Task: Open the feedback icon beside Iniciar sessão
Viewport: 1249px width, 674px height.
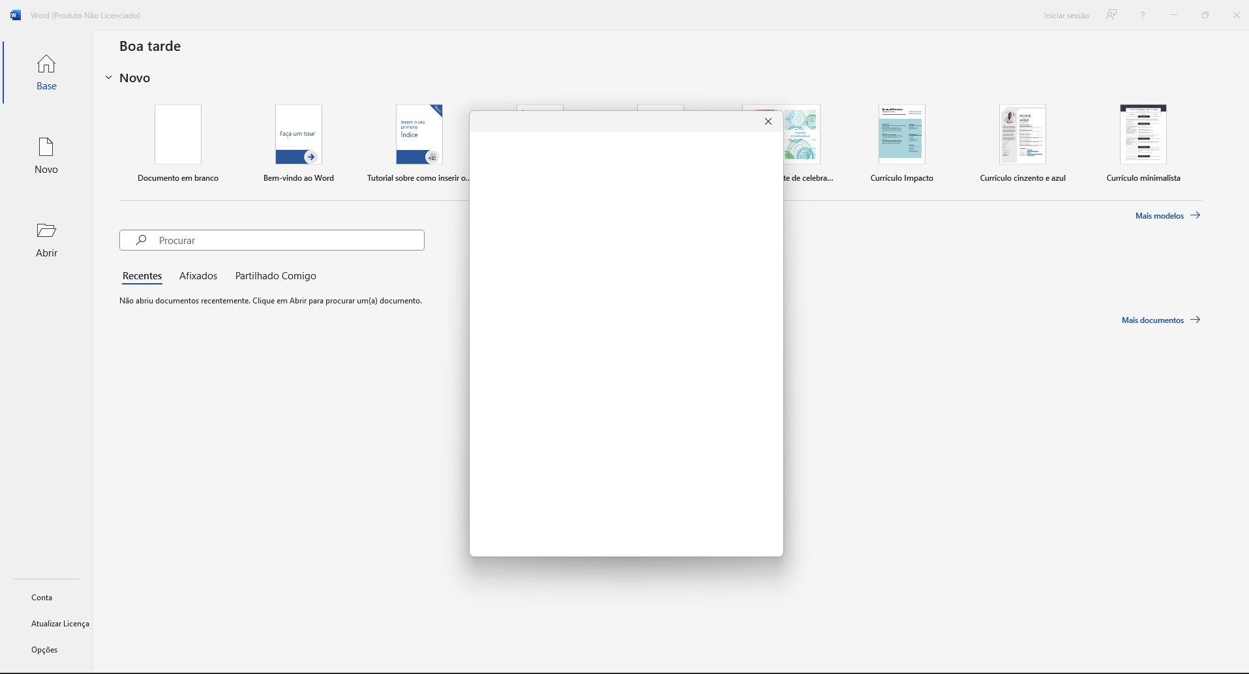Action: click(1111, 15)
